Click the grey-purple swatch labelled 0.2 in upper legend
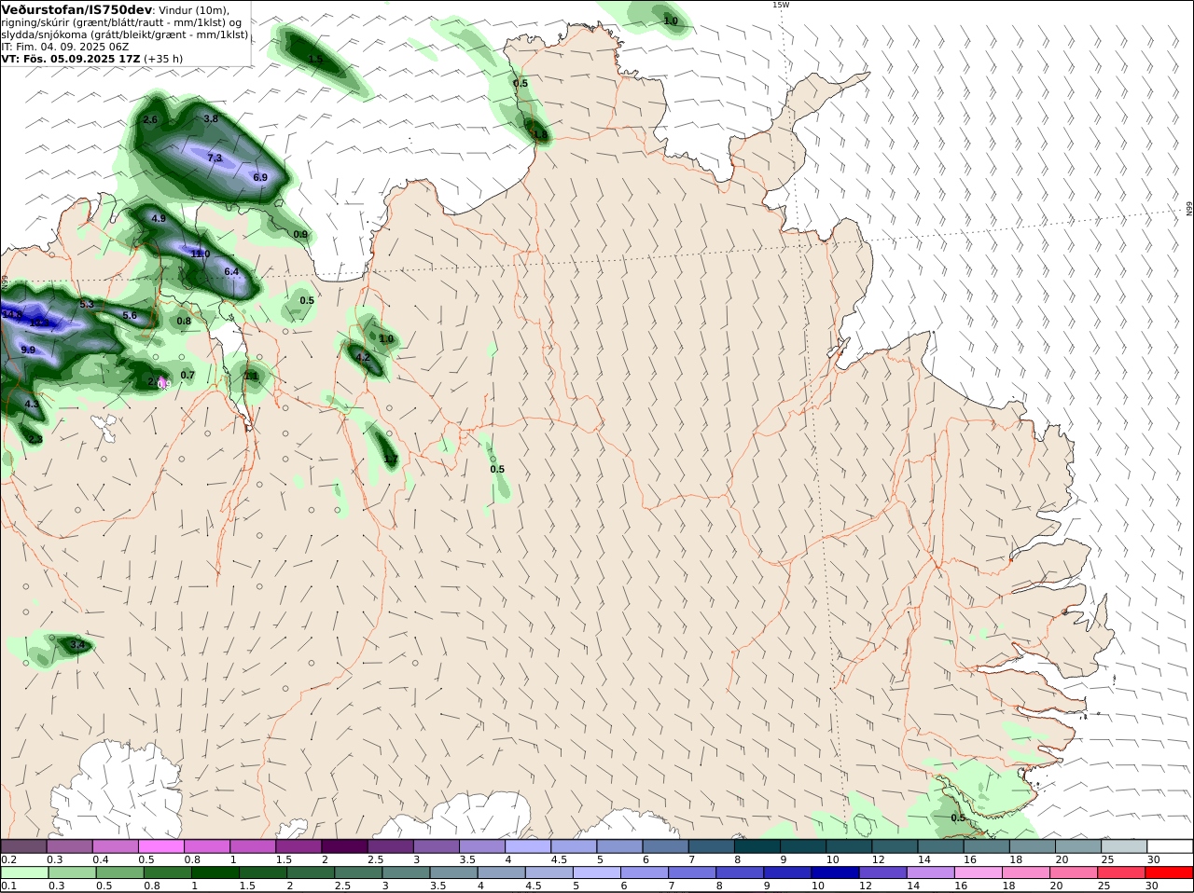 coord(23,845)
